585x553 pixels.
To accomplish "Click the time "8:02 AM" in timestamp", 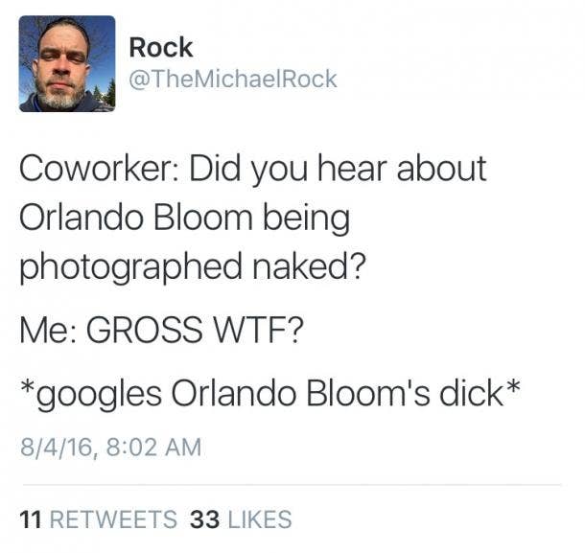I will pyautogui.click(x=154, y=448).
